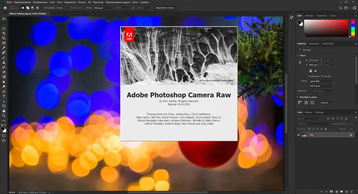Viewport: 358px width, 194px height.
Task: Select the Pen tool
Action: point(4,91)
